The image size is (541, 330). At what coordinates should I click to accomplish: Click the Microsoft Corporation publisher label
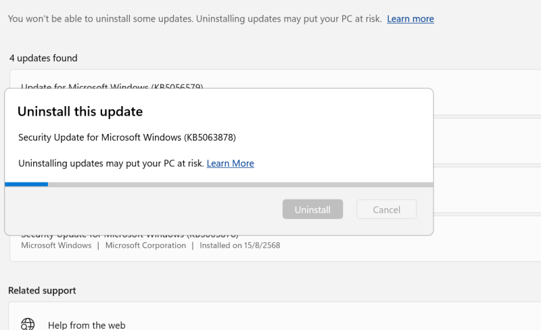(x=145, y=245)
